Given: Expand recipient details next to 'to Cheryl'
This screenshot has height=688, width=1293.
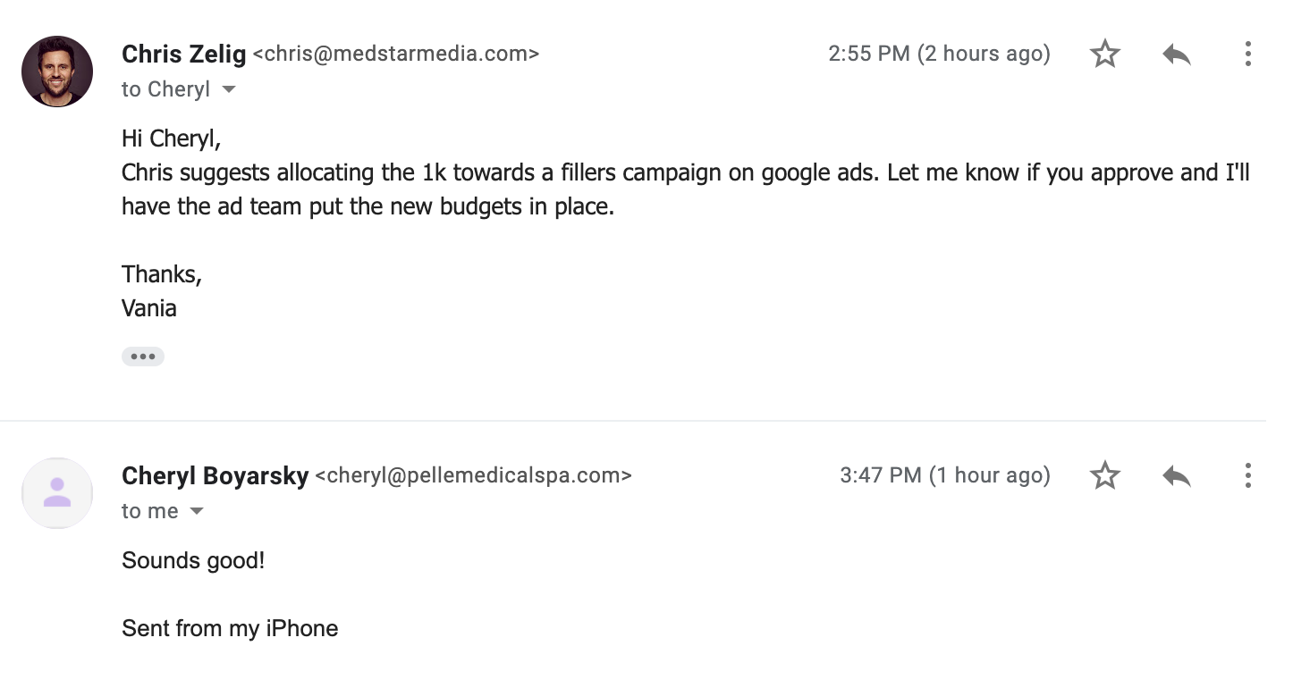Looking at the screenshot, I should [x=228, y=89].
